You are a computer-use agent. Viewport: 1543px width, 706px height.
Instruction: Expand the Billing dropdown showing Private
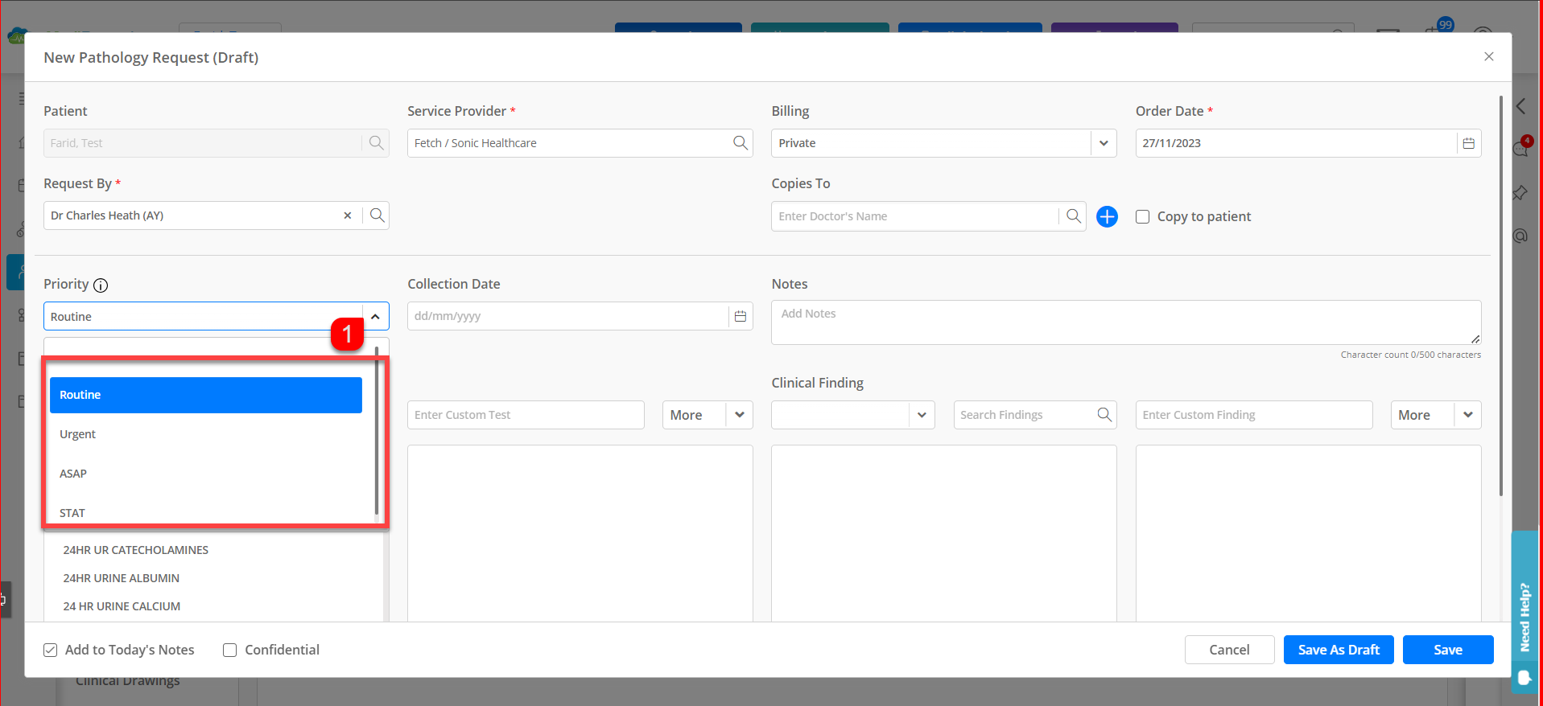(x=1104, y=143)
